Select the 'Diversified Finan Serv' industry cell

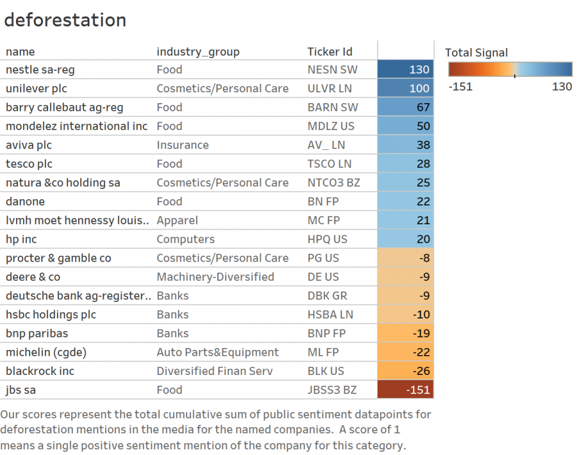pos(215,371)
